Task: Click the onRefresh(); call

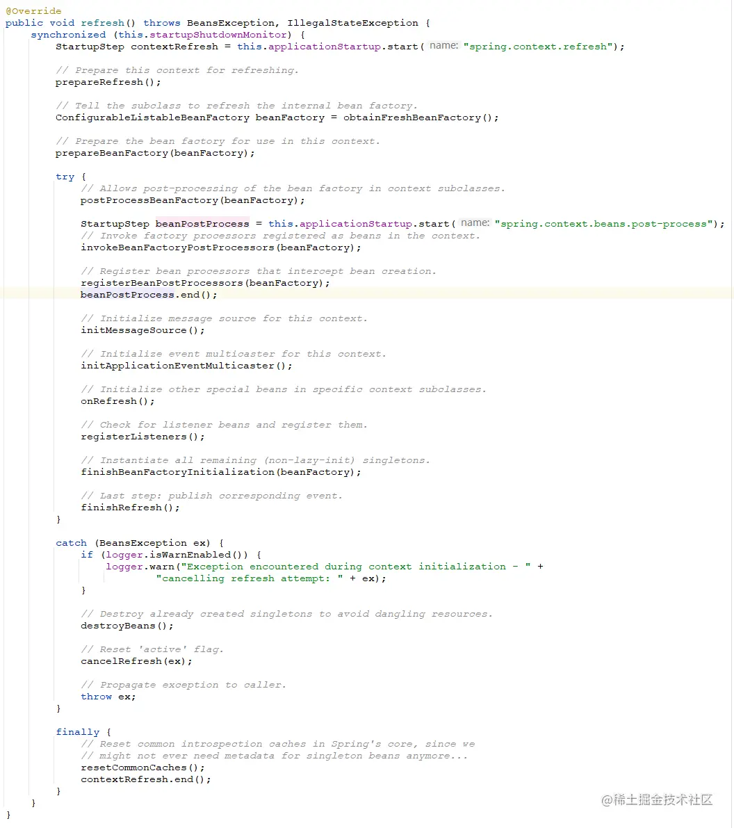Action: (117, 401)
